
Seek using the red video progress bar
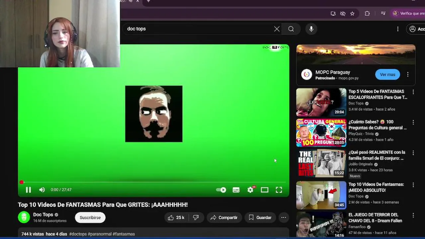point(153,182)
